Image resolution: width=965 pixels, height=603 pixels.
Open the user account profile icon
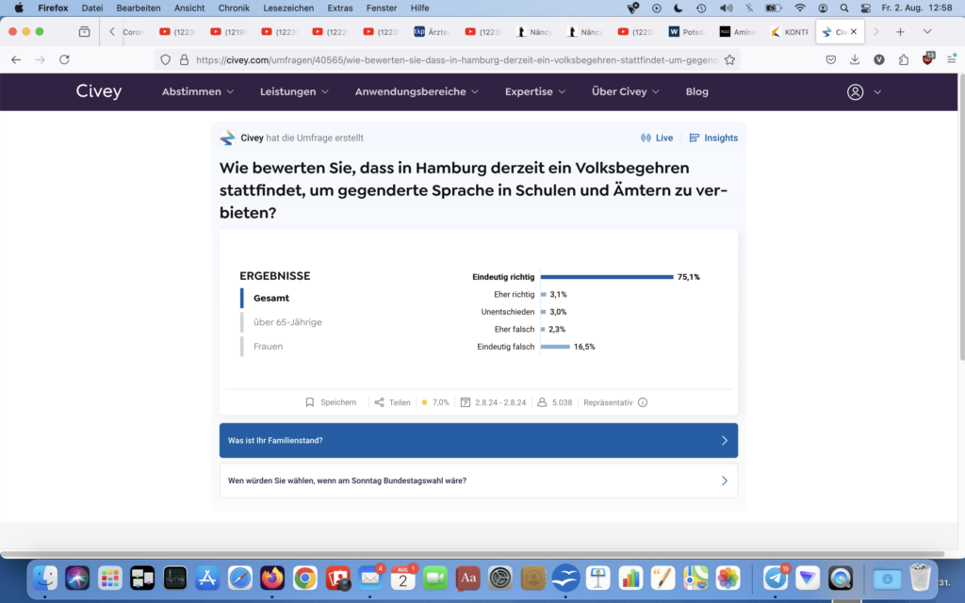tap(855, 92)
